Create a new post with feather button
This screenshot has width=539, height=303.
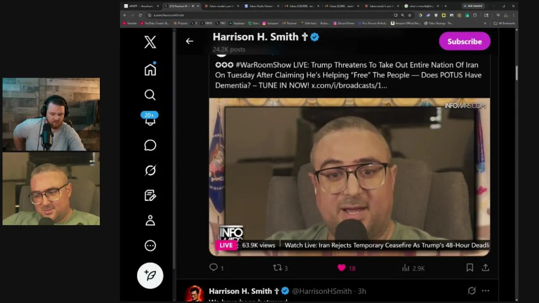[x=150, y=275]
